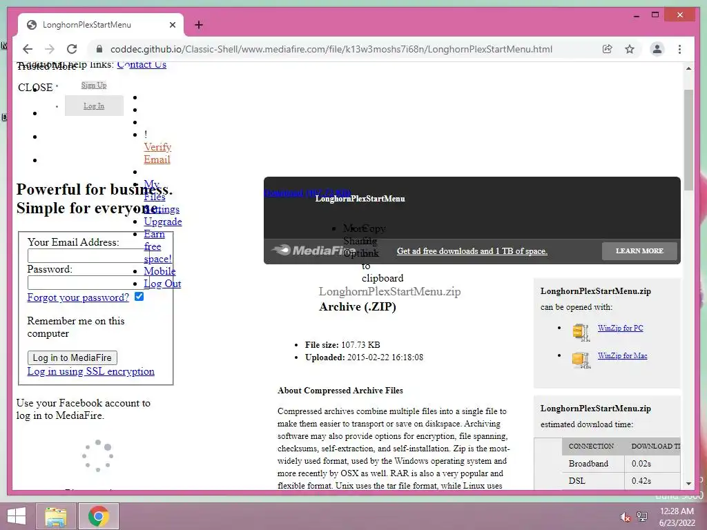The height and width of the screenshot is (530, 707).
Task: Click the CLOSE text at top left
Action: pyautogui.click(x=35, y=88)
